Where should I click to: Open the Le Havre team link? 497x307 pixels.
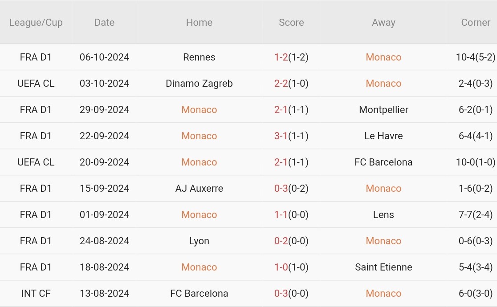click(383, 136)
